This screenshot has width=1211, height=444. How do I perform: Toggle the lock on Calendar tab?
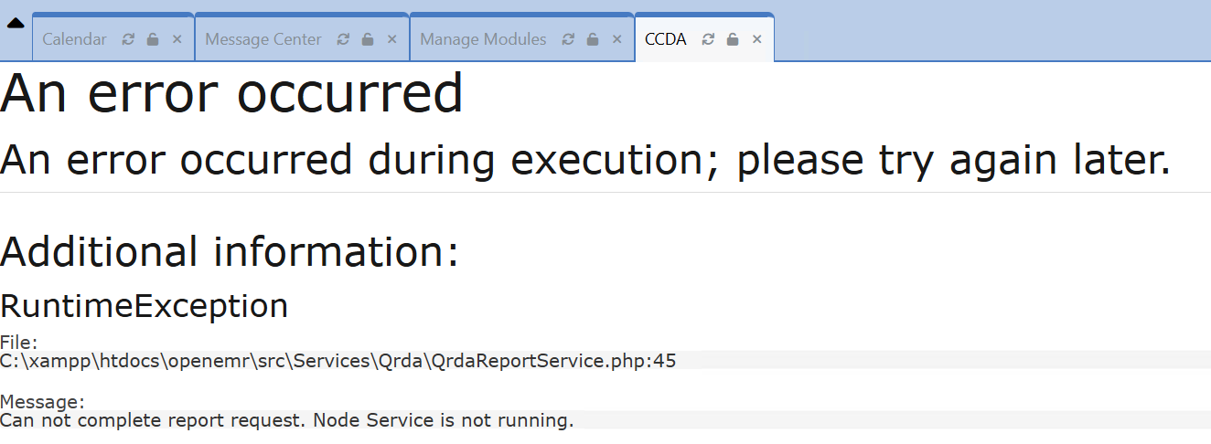coord(153,39)
